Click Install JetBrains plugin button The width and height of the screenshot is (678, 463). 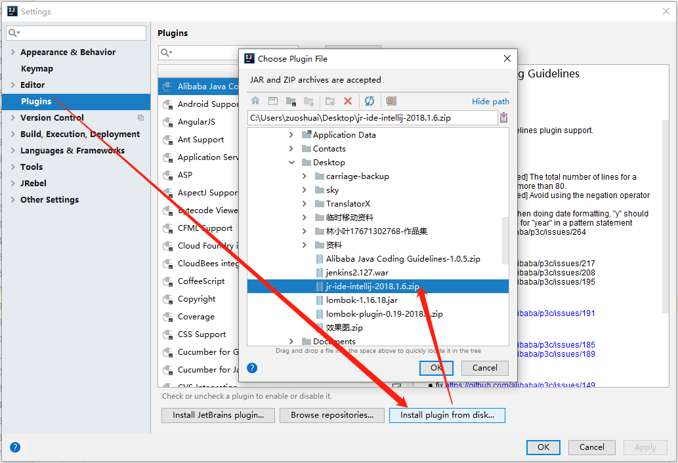[219, 415]
